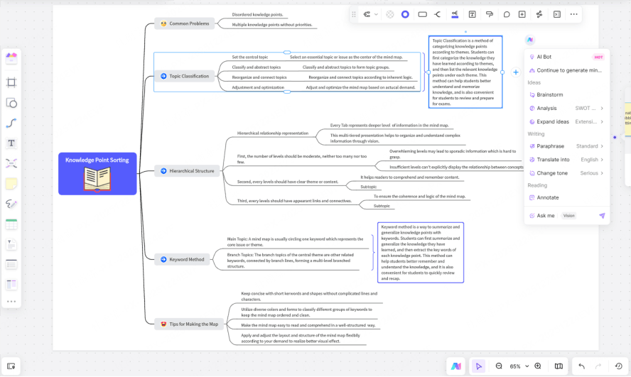Toggle the pointer select mode button

tap(478, 366)
